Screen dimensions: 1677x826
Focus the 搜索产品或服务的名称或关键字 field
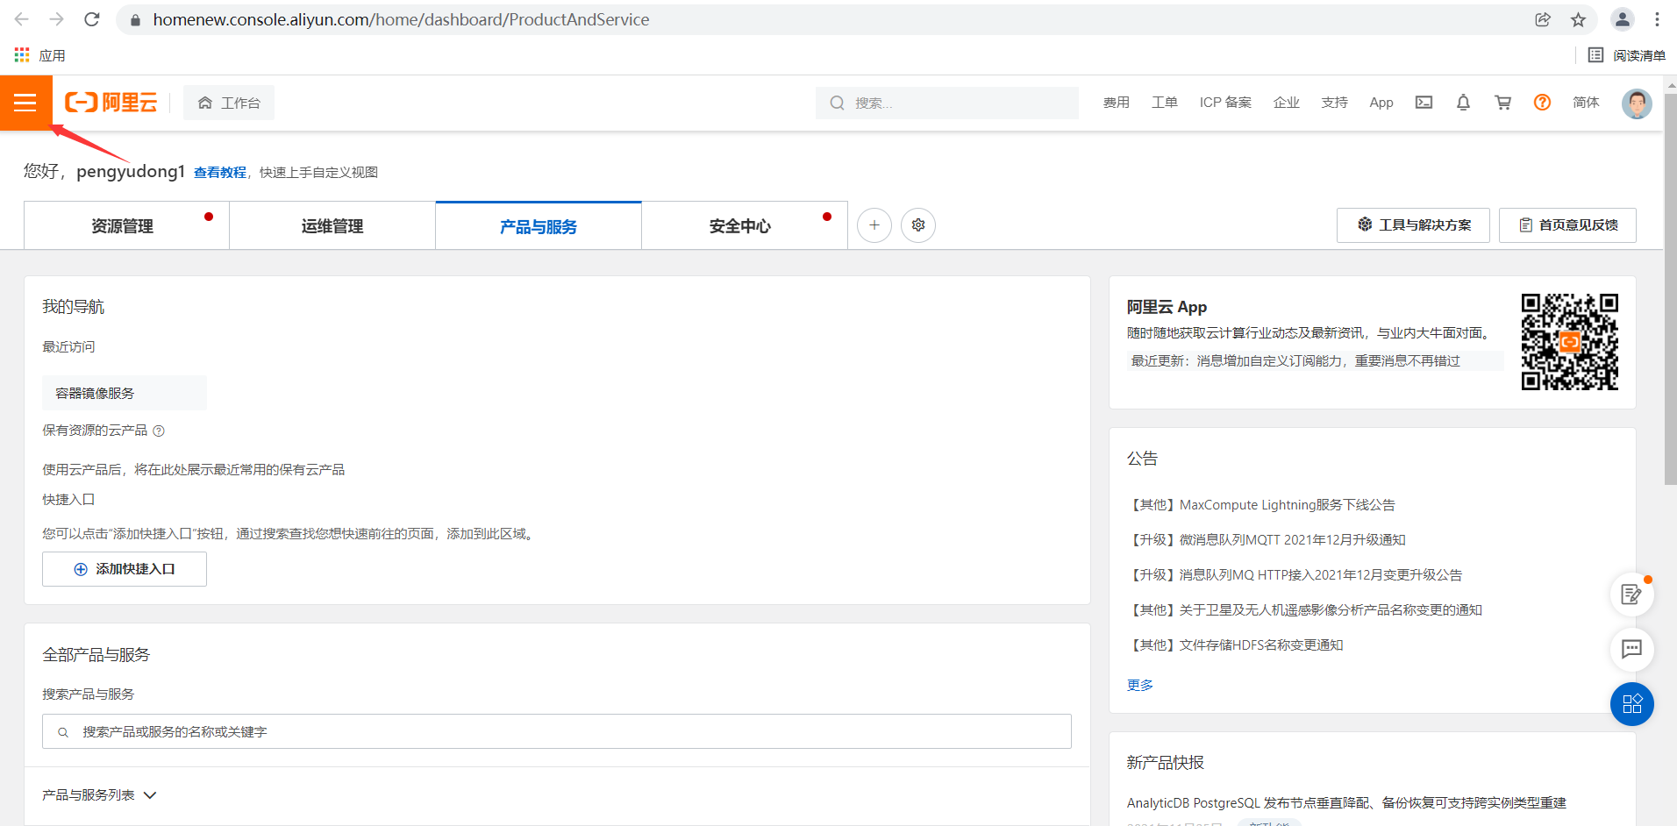click(x=557, y=731)
